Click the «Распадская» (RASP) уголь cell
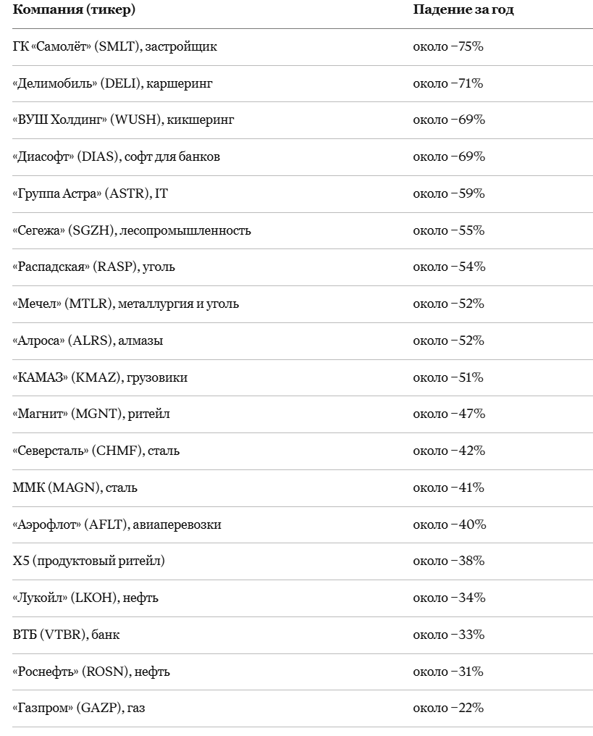Image resolution: width=593 pixels, height=736 pixels. click(93, 267)
